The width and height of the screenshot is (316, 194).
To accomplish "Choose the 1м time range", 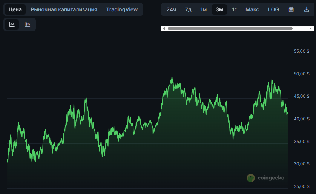I will (x=203, y=9).
